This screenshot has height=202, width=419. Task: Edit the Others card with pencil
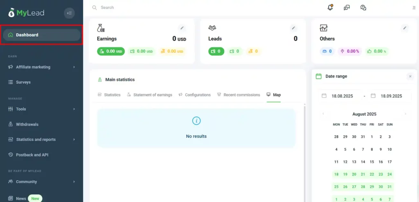[405, 28]
